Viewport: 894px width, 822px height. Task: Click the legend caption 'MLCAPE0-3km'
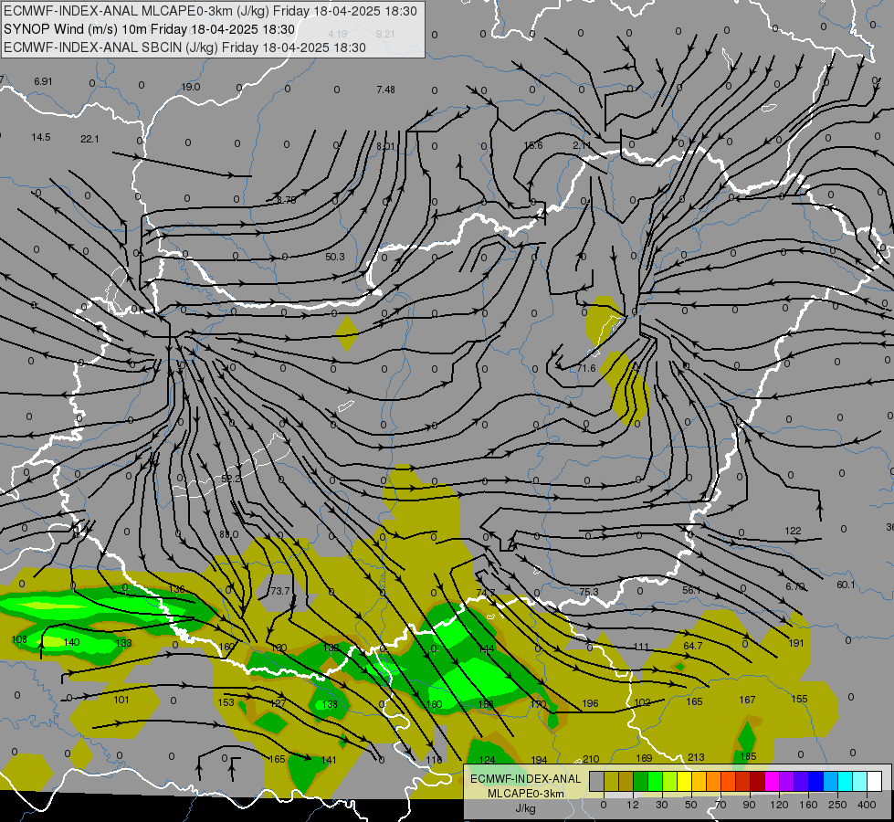526,794
